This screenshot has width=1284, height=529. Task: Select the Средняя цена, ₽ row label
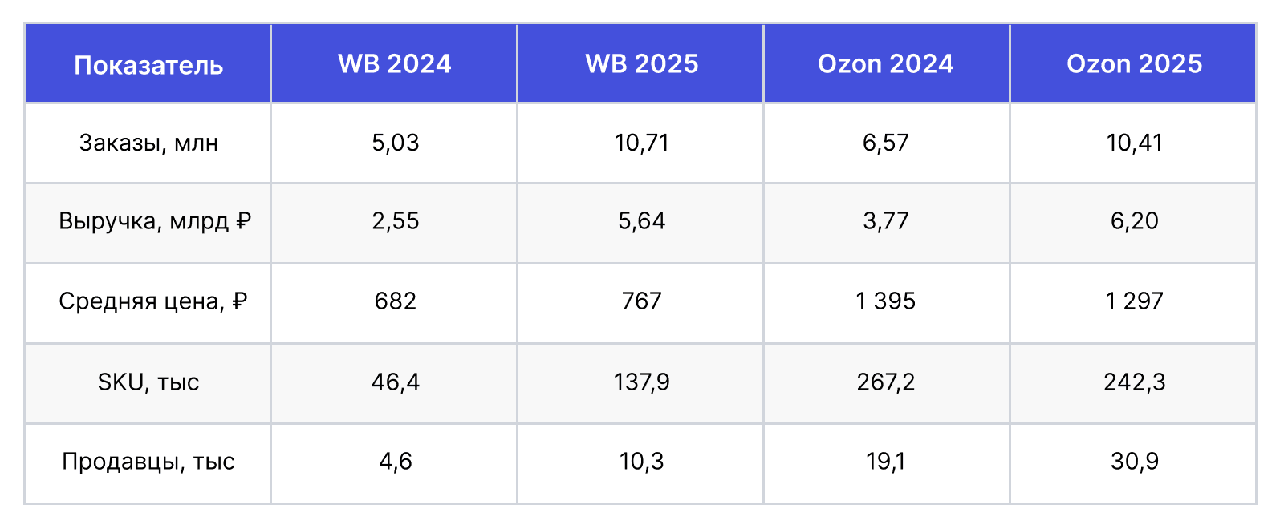coord(152,301)
